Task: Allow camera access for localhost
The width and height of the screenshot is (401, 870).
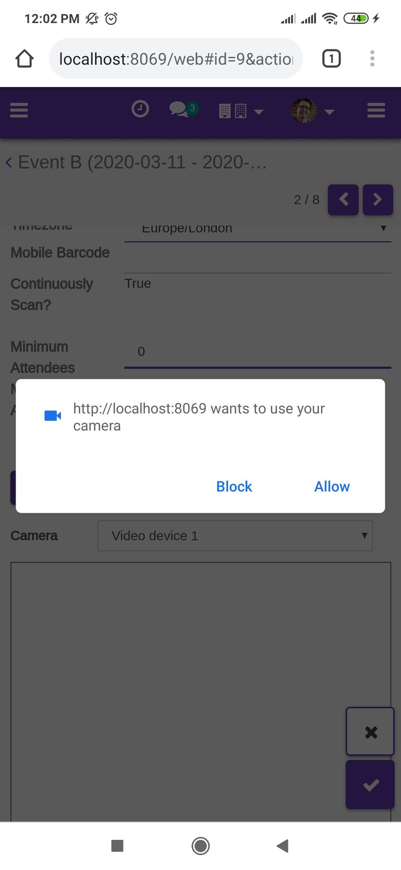Action: pyautogui.click(x=332, y=486)
